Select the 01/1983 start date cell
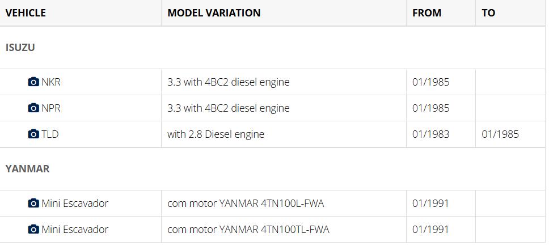549x250 pixels. [x=430, y=134]
